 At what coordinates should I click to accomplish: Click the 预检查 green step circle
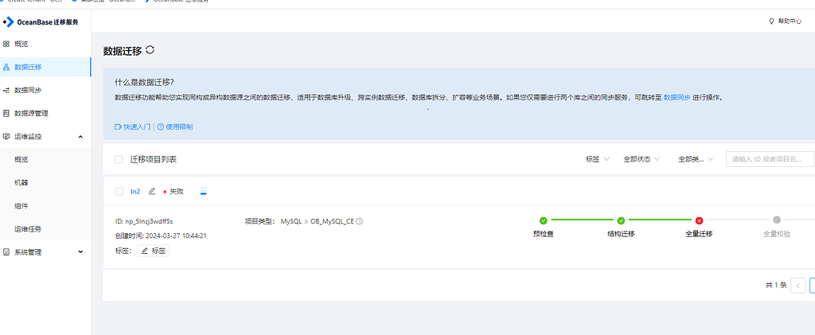click(543, 220)
